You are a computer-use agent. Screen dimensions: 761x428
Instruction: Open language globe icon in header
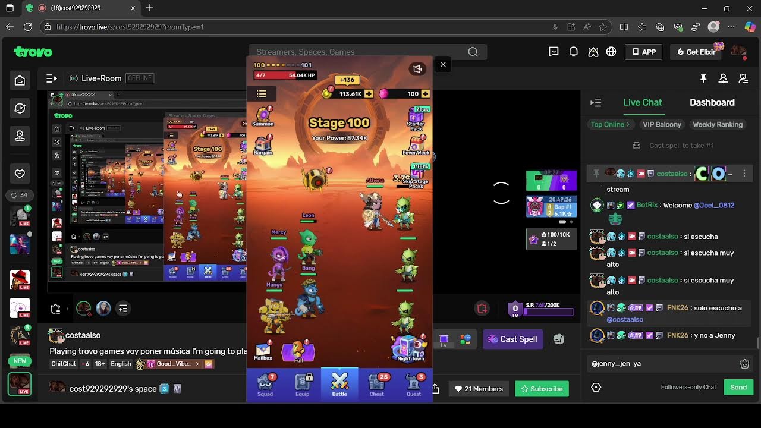tap(611, 52)
